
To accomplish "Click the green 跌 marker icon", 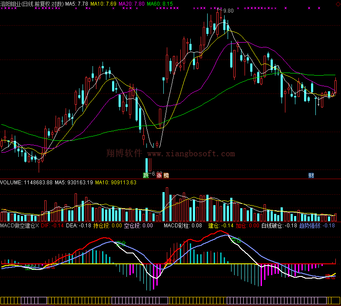I will point(146,175).
